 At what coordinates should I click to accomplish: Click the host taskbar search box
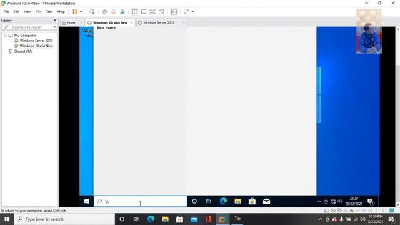pyautogui.click(x=64, y=219)
